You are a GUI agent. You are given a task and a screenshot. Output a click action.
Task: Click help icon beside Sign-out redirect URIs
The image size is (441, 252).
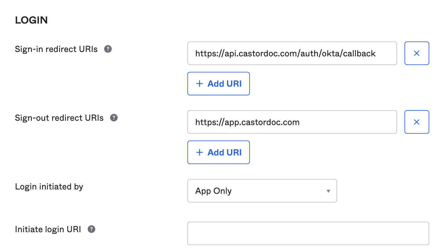coord(114,118)
